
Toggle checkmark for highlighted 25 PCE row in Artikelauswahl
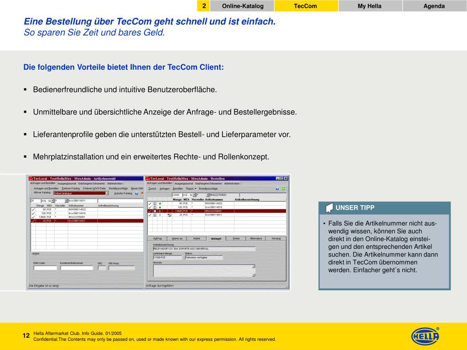33,221
